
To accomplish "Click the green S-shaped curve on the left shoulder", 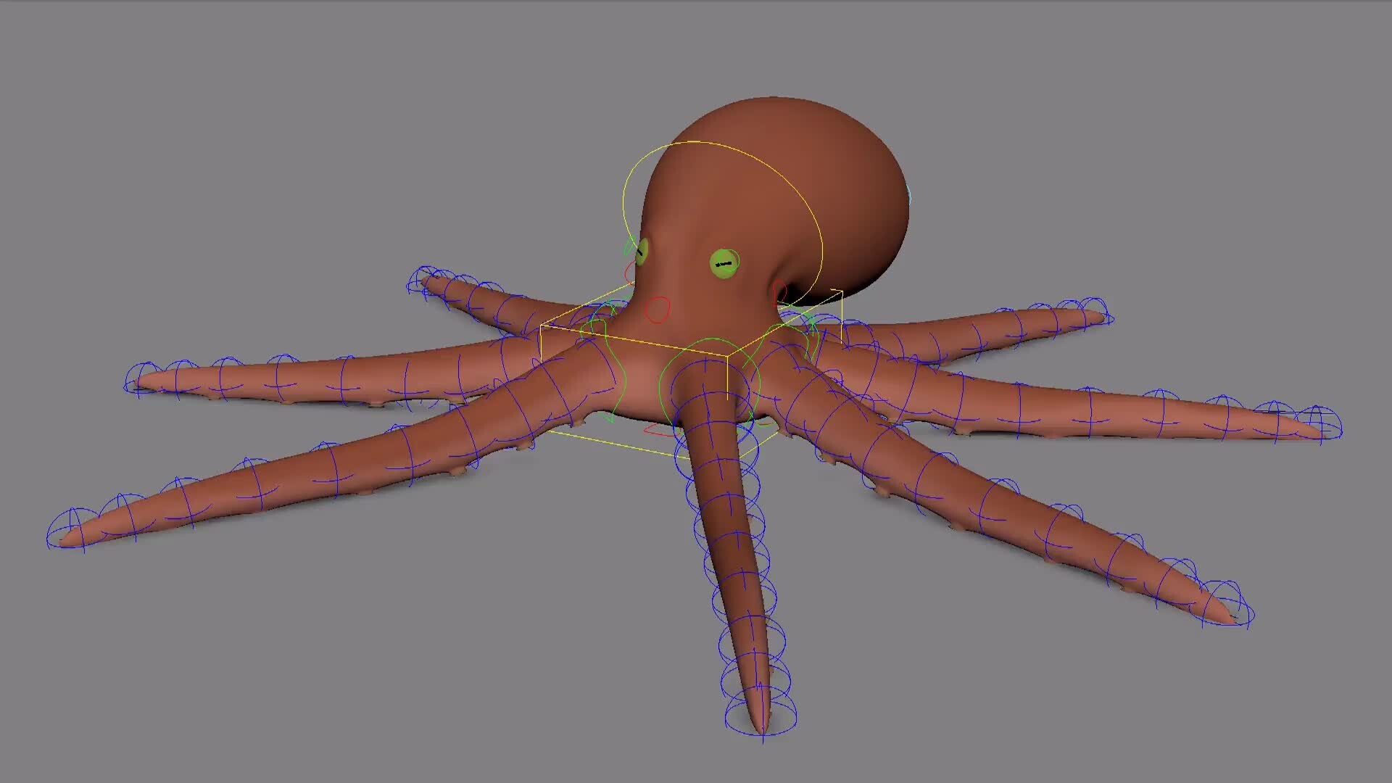I will (606, 370).
